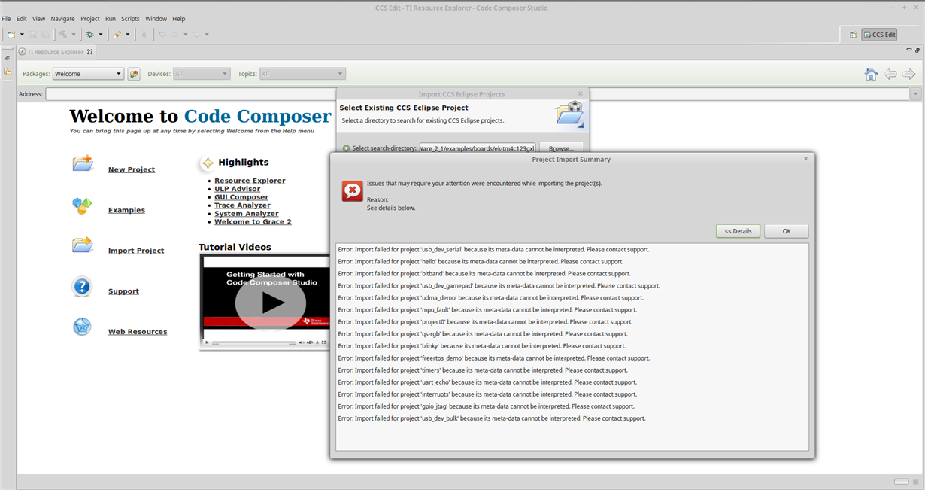The image size is (925, 490).
Task: Open the Help menu
Action: coord(179,18)
